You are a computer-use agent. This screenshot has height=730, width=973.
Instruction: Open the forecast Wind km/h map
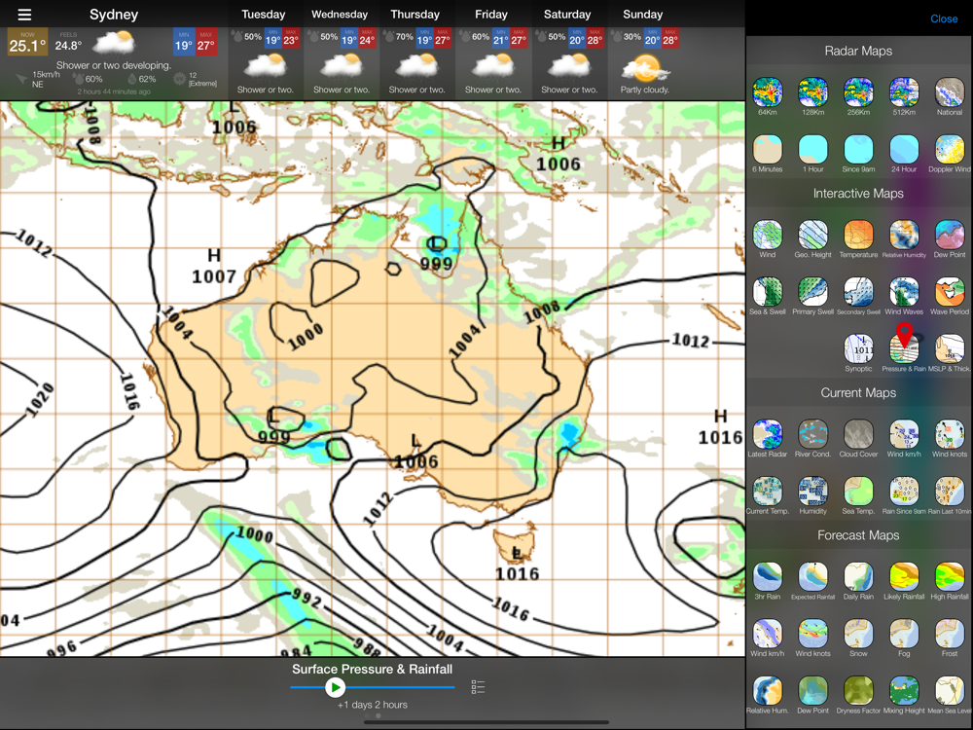768,634
